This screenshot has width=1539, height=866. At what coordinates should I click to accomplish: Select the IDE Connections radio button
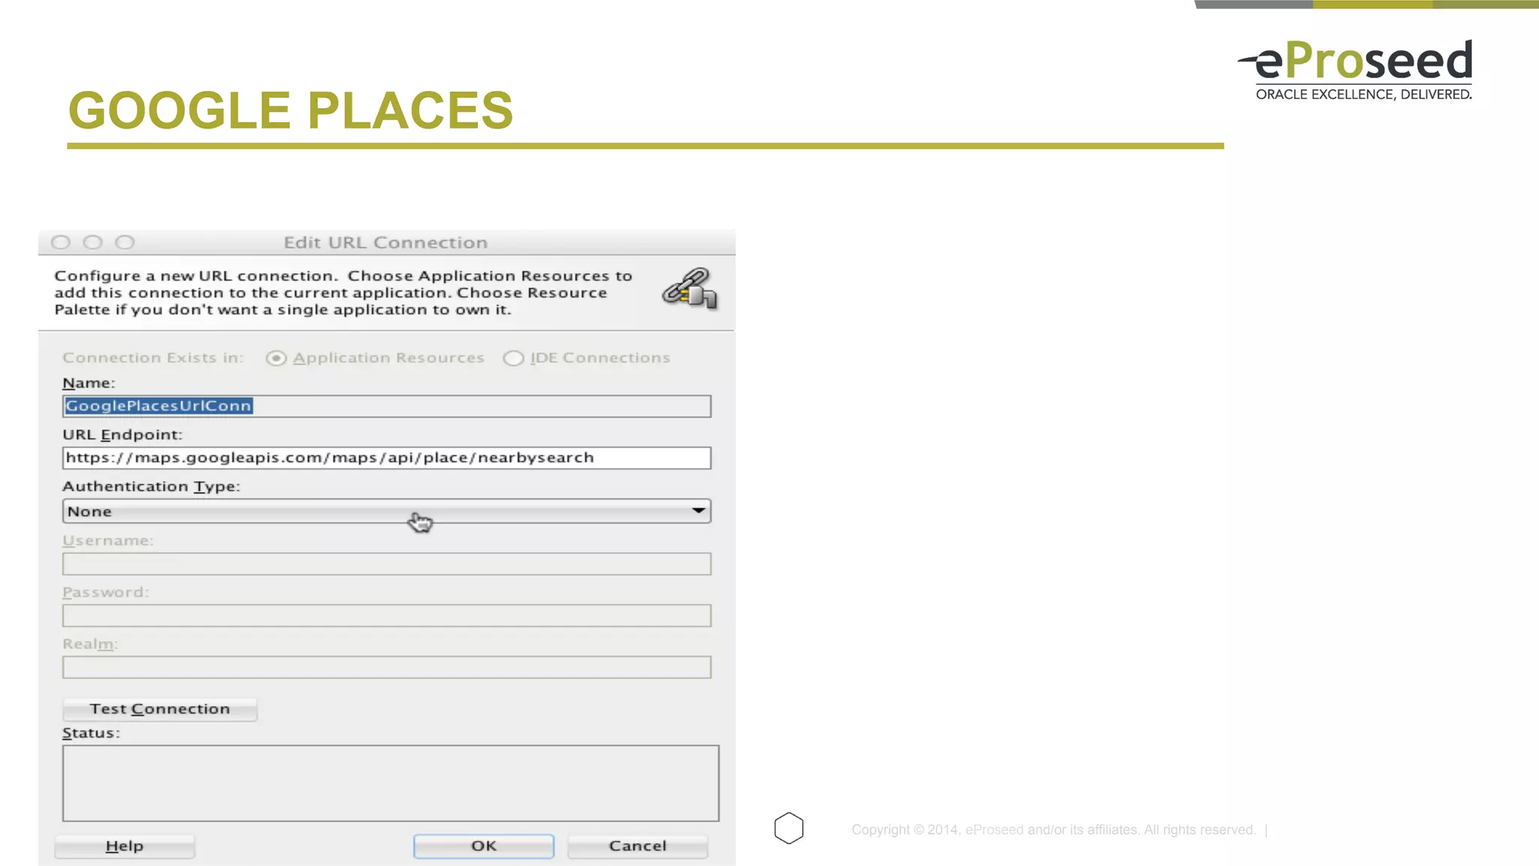click(513, 358)
